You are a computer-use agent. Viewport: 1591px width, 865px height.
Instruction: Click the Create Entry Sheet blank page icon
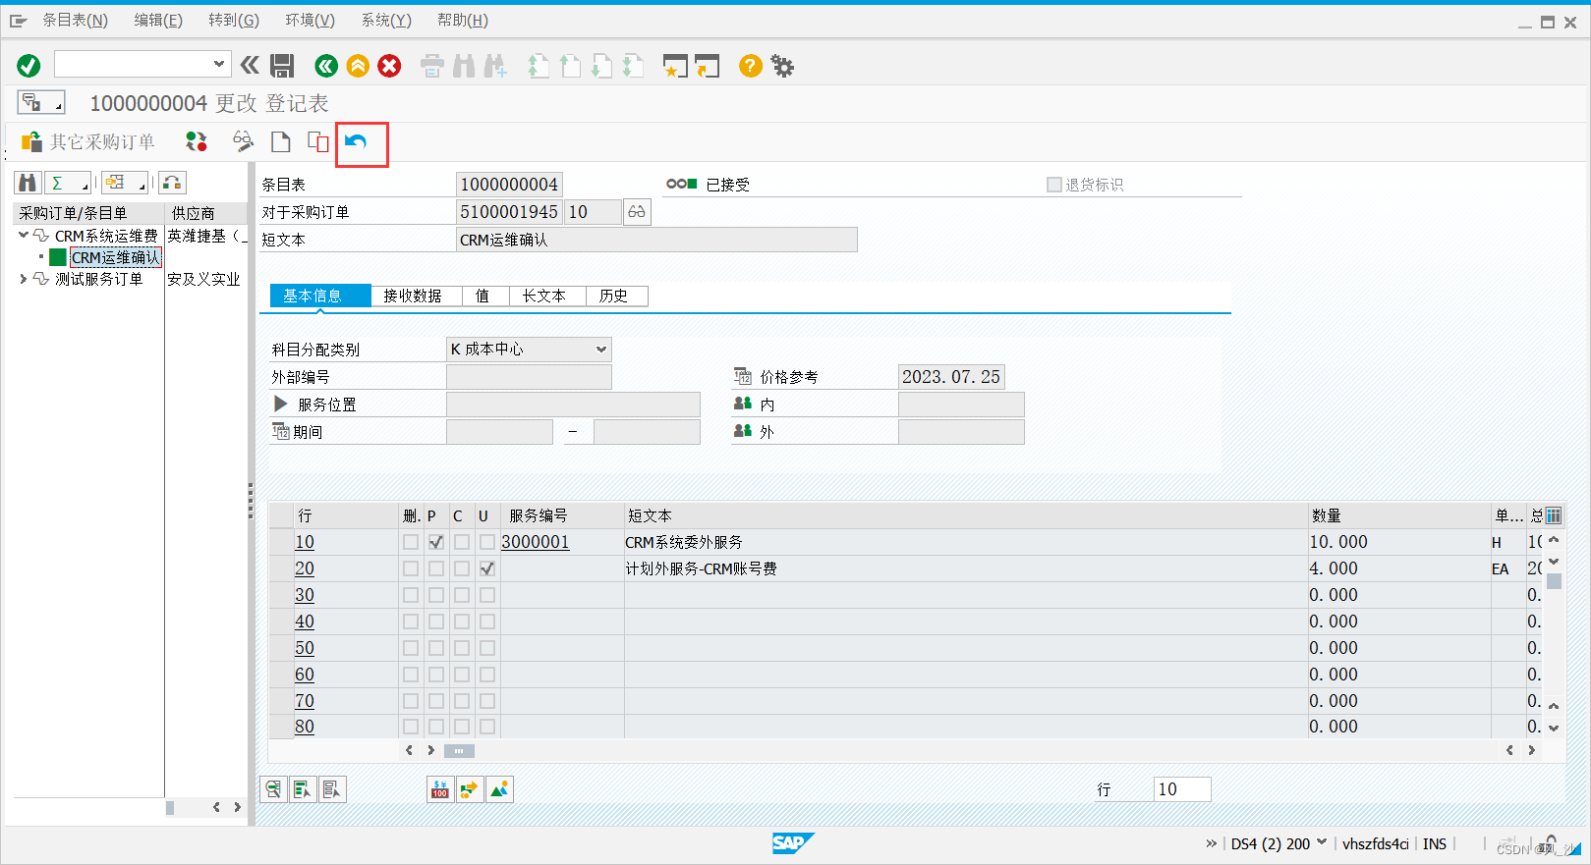(281, 141)
